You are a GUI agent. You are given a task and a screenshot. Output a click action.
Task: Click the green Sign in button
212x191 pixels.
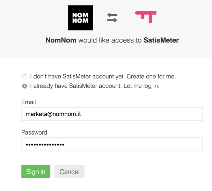tap(36, 171)
